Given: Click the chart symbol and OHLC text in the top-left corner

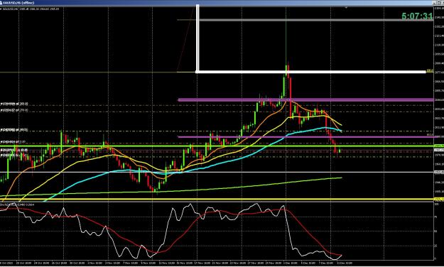Looking at the screenshot, I should click(x=30, y=9).
